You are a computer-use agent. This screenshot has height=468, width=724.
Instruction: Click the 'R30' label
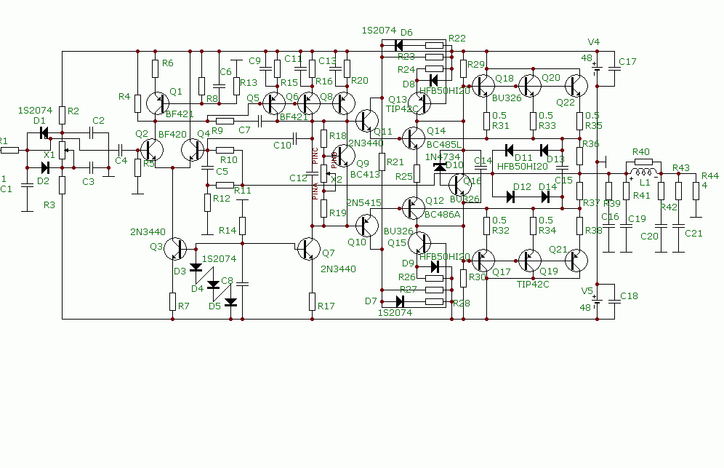coord(478,277)
